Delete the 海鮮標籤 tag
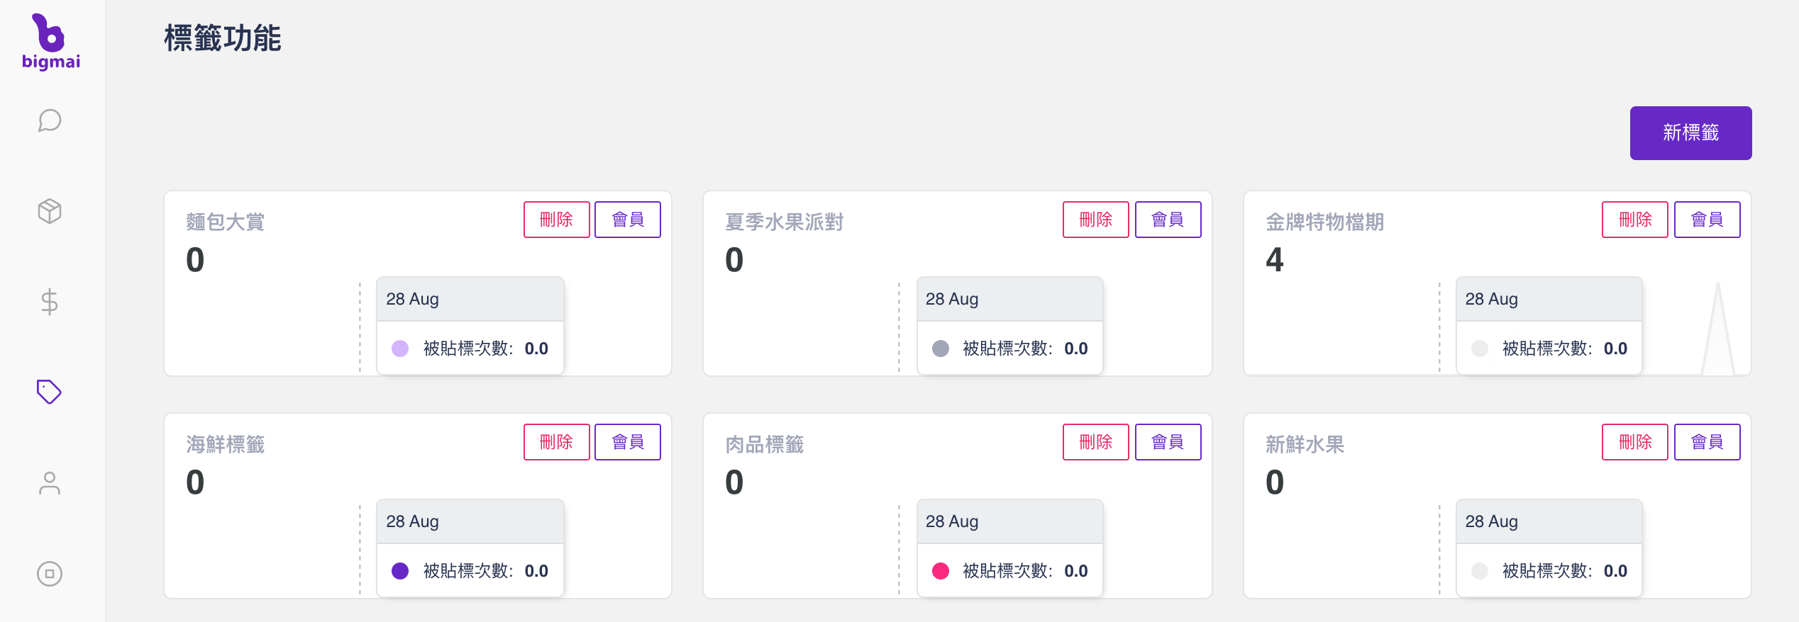The image size is (1799, 622). coord(557,442)
